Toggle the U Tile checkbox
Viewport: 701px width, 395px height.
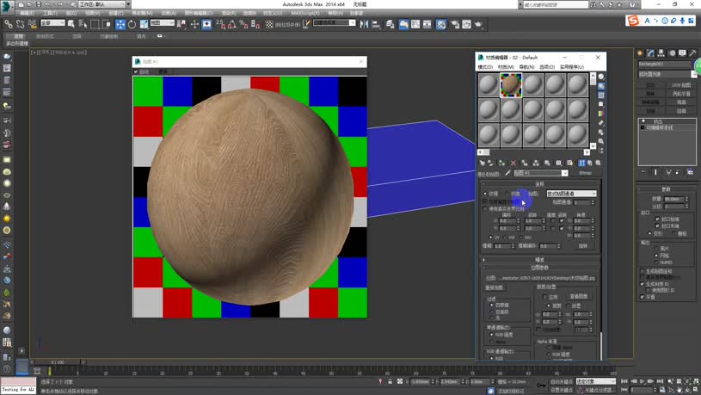(x=562, y=220)
